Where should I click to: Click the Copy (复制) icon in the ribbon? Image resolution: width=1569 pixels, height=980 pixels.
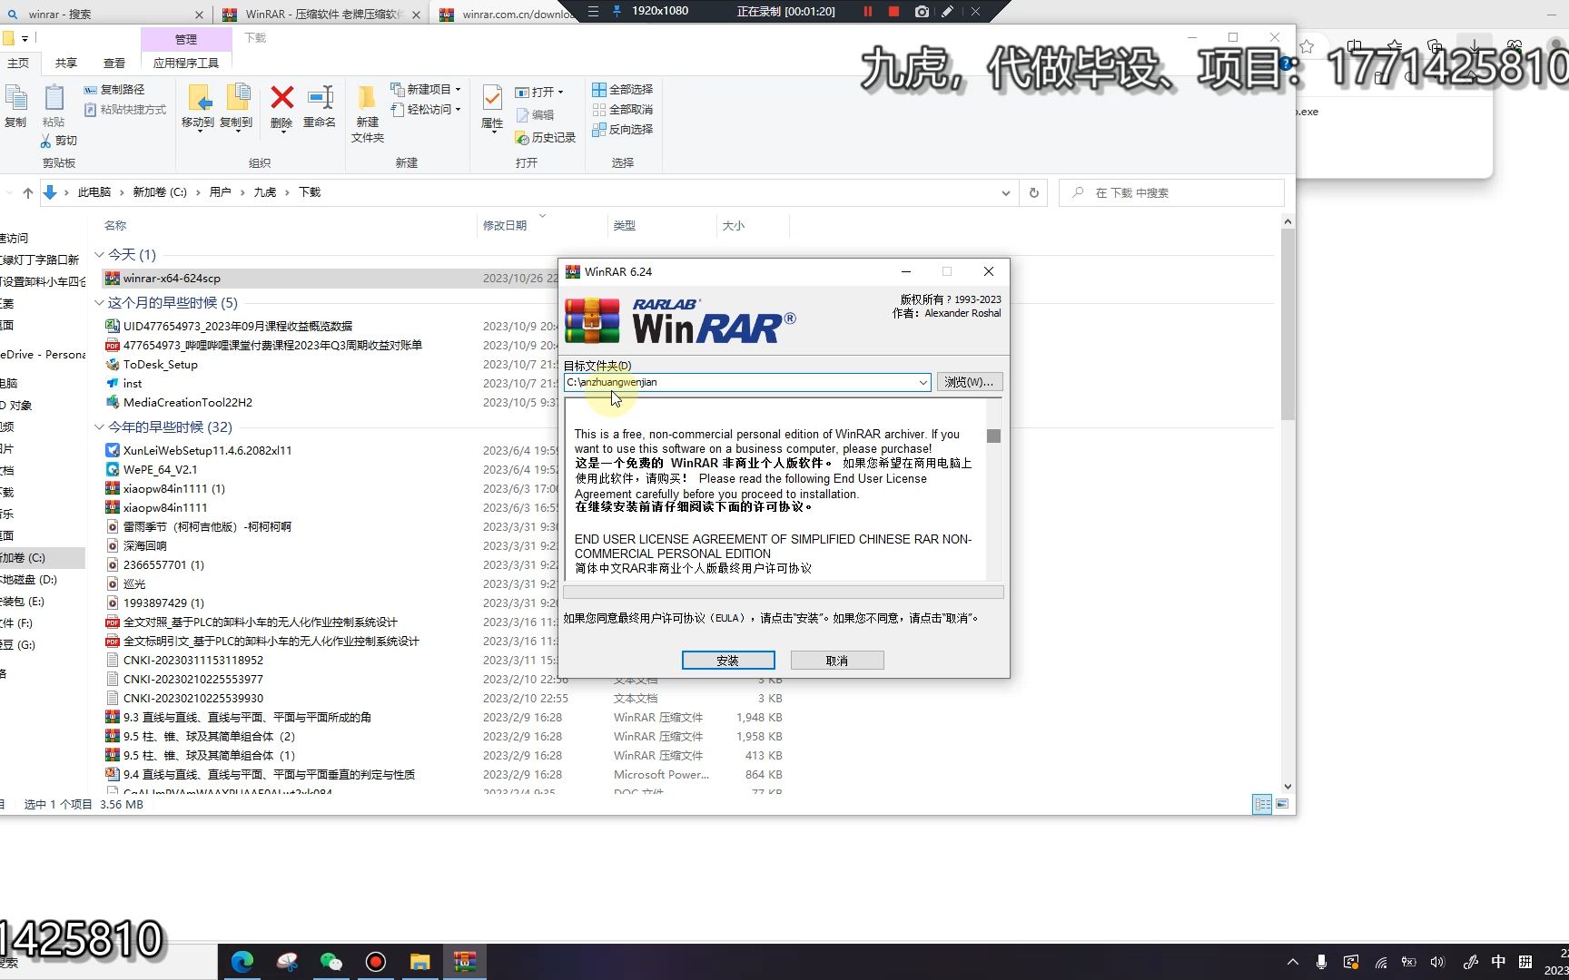(x=15, y=107)
